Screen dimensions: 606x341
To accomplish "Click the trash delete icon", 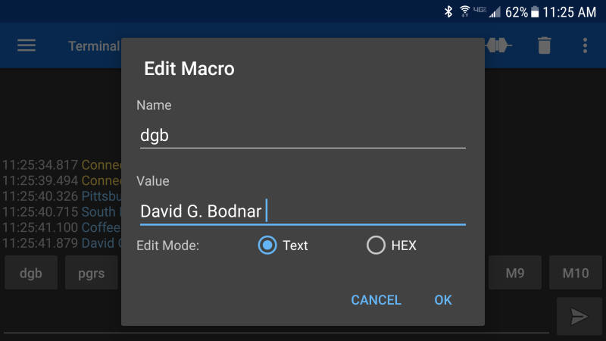I will tap(544, 45).
